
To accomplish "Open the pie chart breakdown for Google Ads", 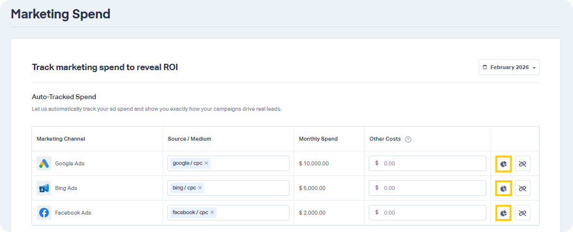I will click(503, 164).
